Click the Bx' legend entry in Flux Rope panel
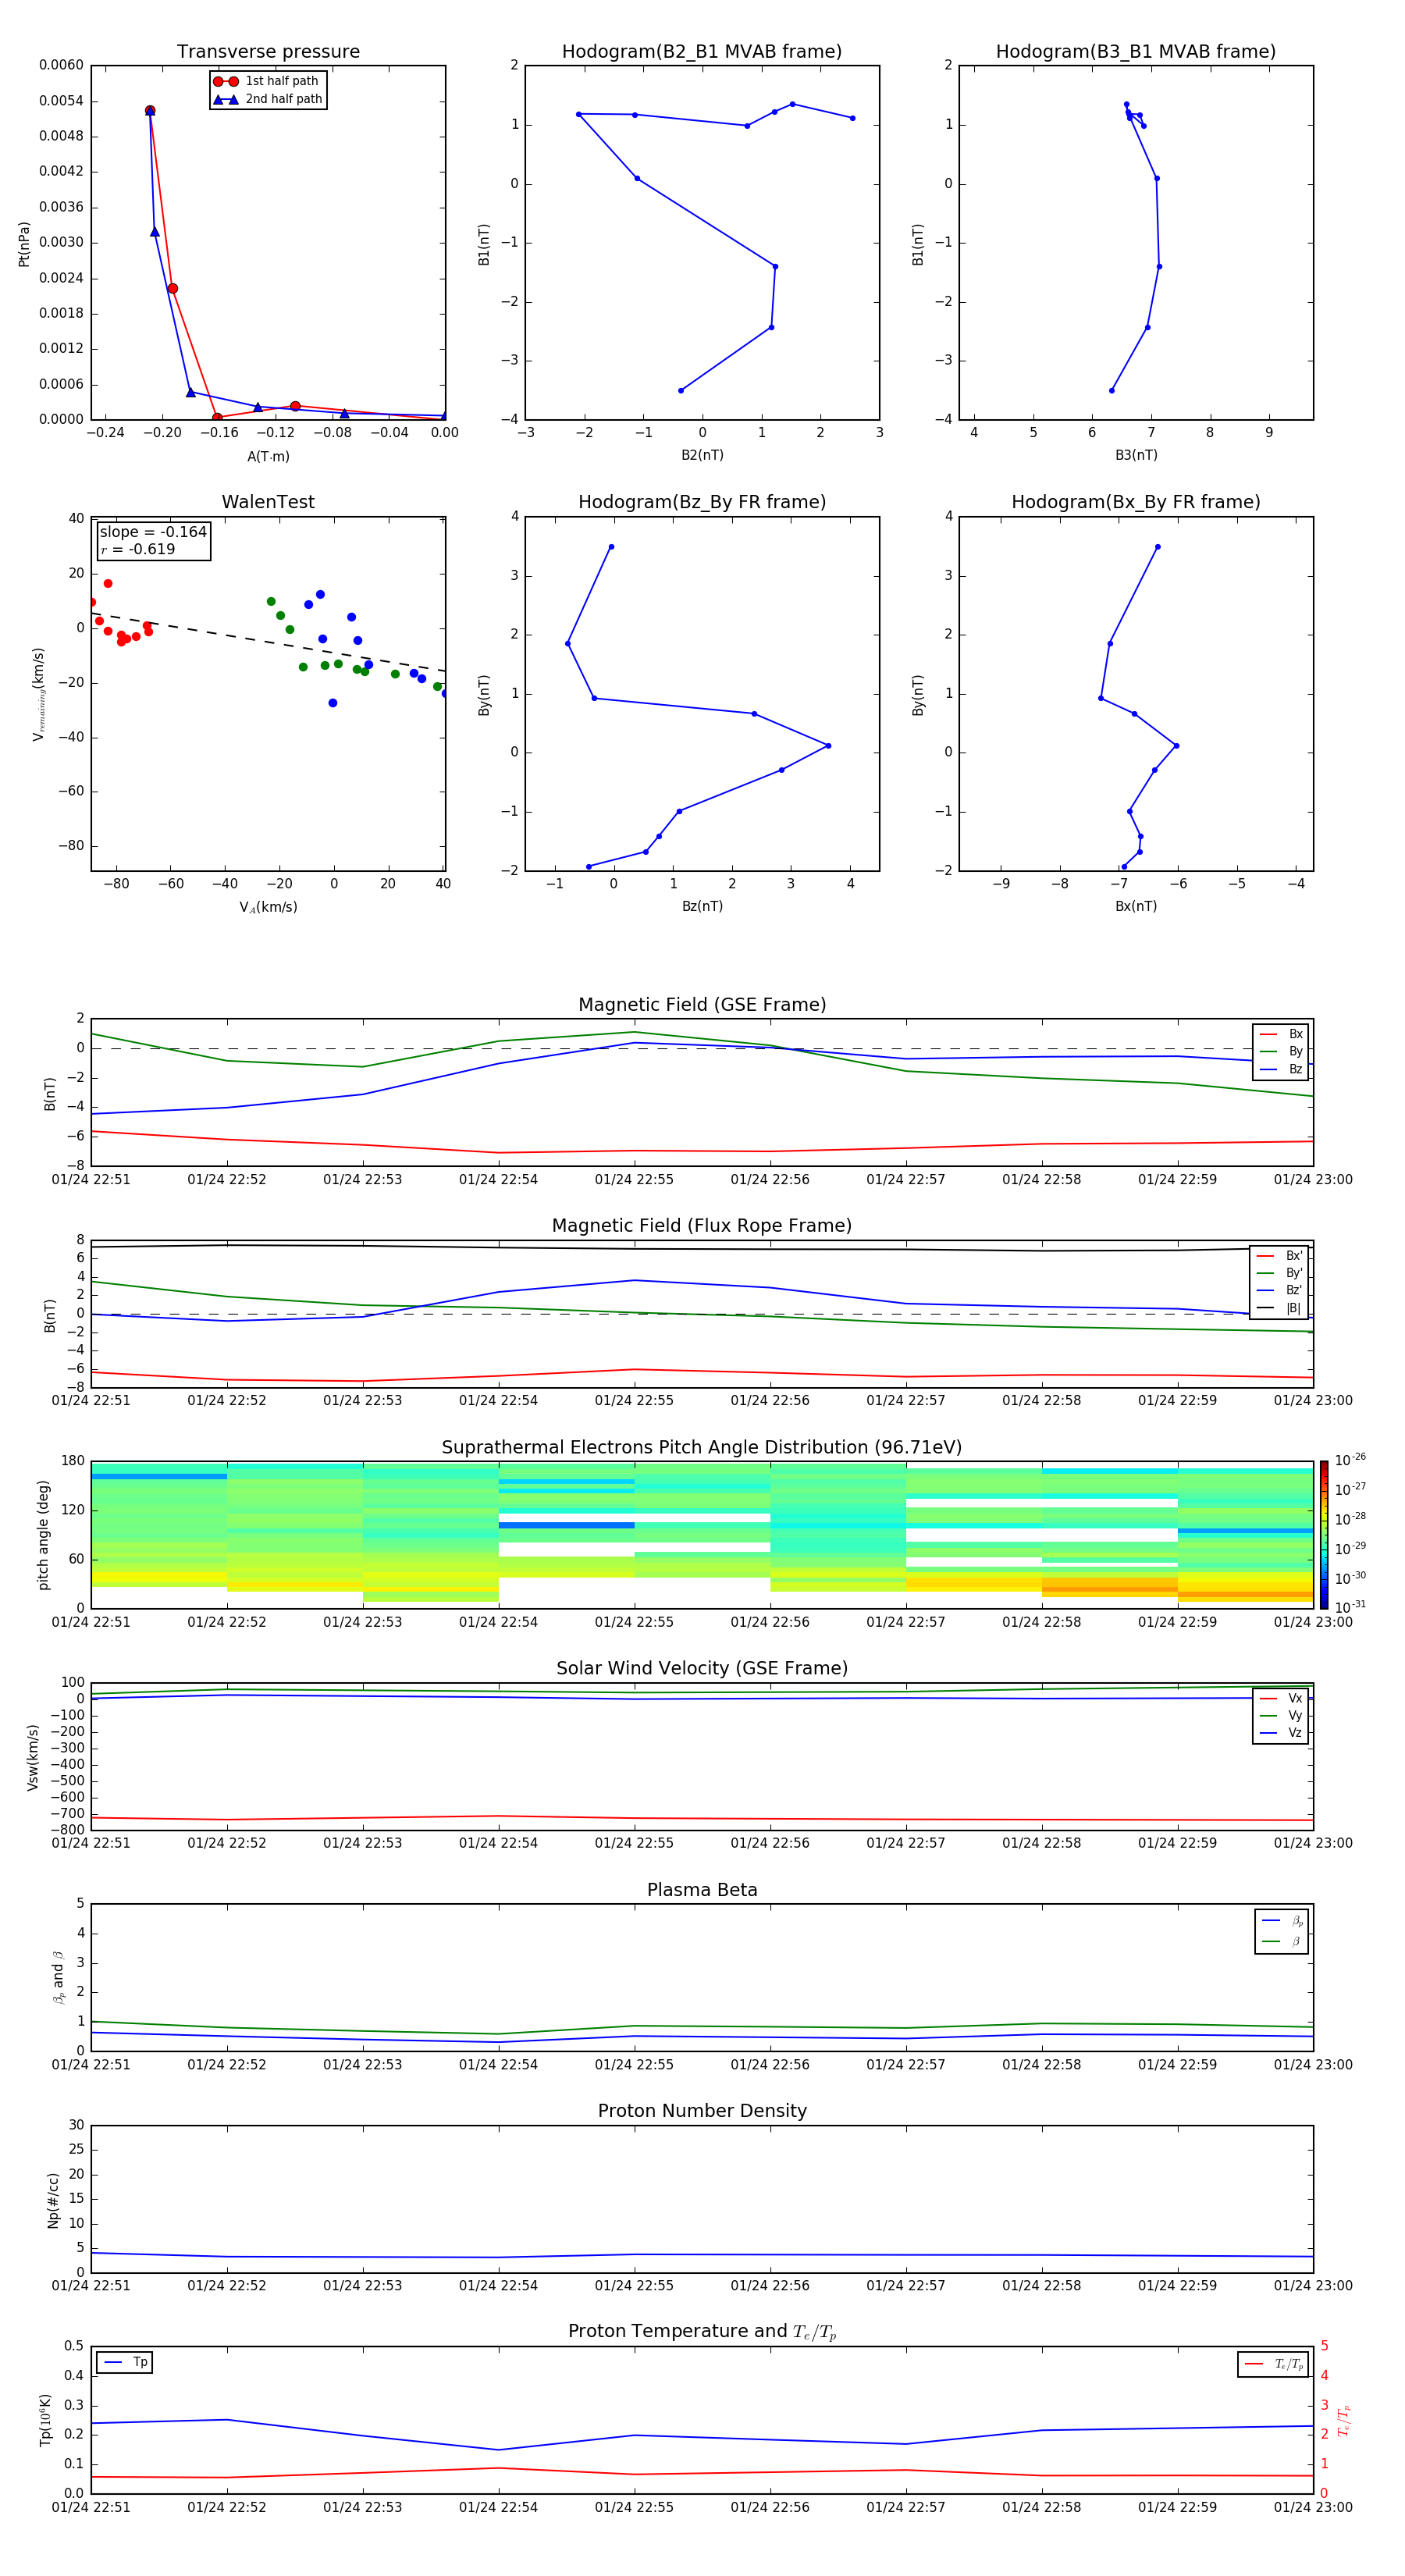This screenshot has height=2576, width=1405. (1279, 1256)
